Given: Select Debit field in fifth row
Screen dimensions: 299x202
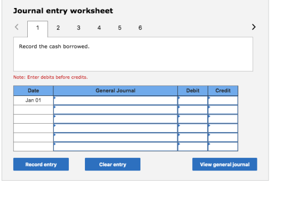Looking at the screenshot, I should click(x=193, y=138).
